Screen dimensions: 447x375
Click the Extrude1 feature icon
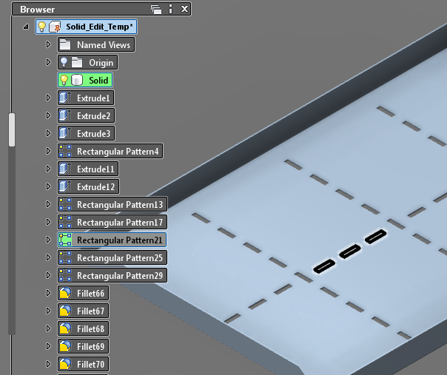[x=65, y=98]
